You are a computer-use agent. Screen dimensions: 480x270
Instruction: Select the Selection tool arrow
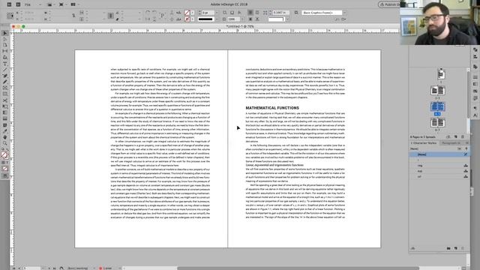point(5,33)
